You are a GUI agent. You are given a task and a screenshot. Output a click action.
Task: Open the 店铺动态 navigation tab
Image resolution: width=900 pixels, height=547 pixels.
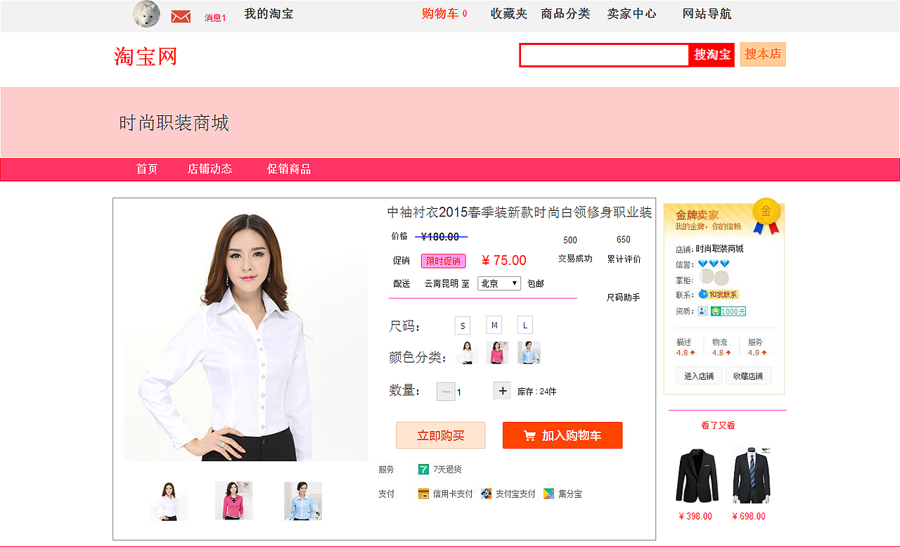(210, 169)
